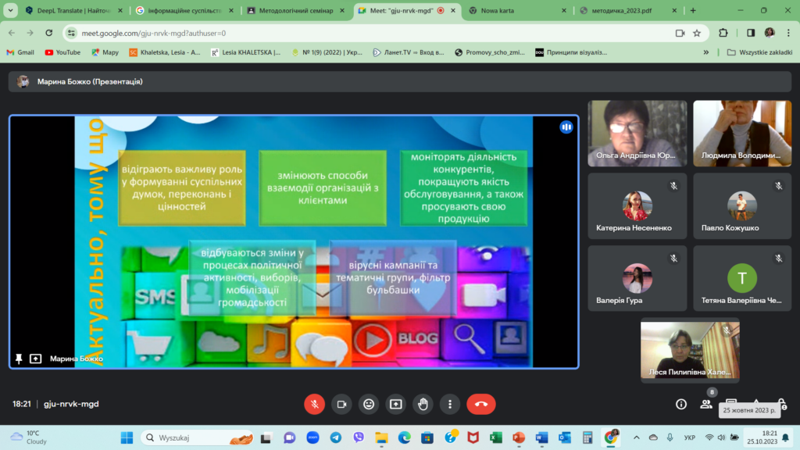Image resolution: width=800 pixels, height=450 pixels.
Task: Click the present screen button
Action: pyautogui.click(x=396, y=404)
